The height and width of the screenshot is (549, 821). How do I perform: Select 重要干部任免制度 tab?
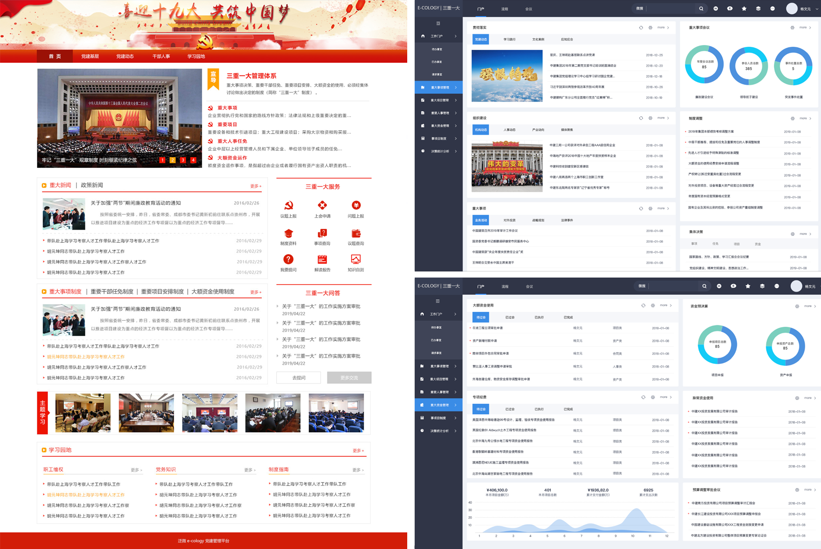tap(112, 292)
